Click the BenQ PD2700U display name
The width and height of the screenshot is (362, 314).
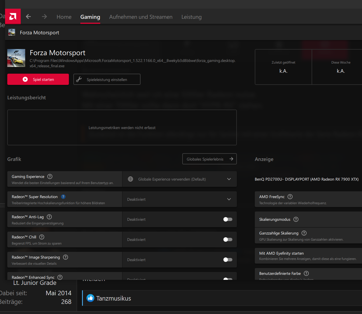pyautogui.click(x=307, y=179)
